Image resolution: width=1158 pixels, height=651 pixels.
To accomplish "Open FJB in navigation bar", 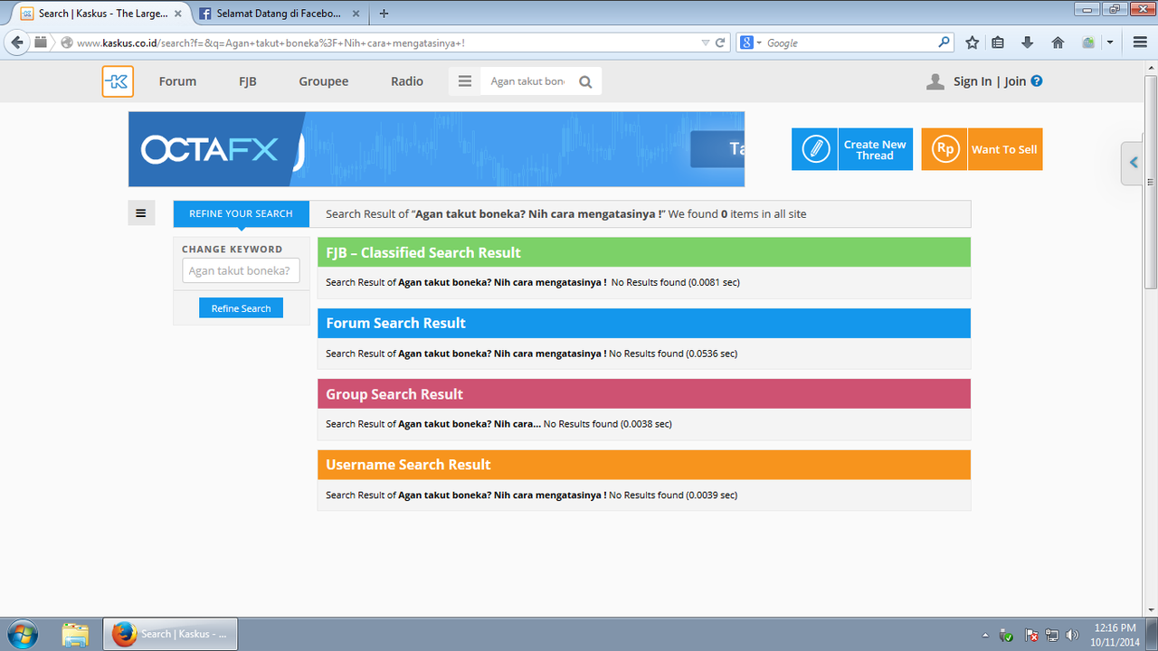I will [x=248, y=81].
